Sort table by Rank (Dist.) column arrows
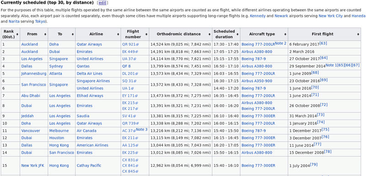 (17, 34)
